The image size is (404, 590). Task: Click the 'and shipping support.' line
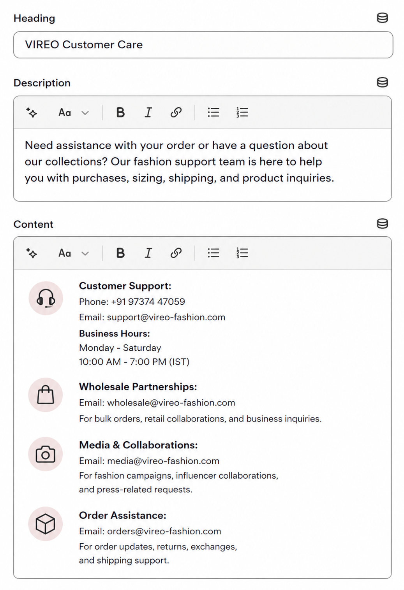[x=124, y=560]
